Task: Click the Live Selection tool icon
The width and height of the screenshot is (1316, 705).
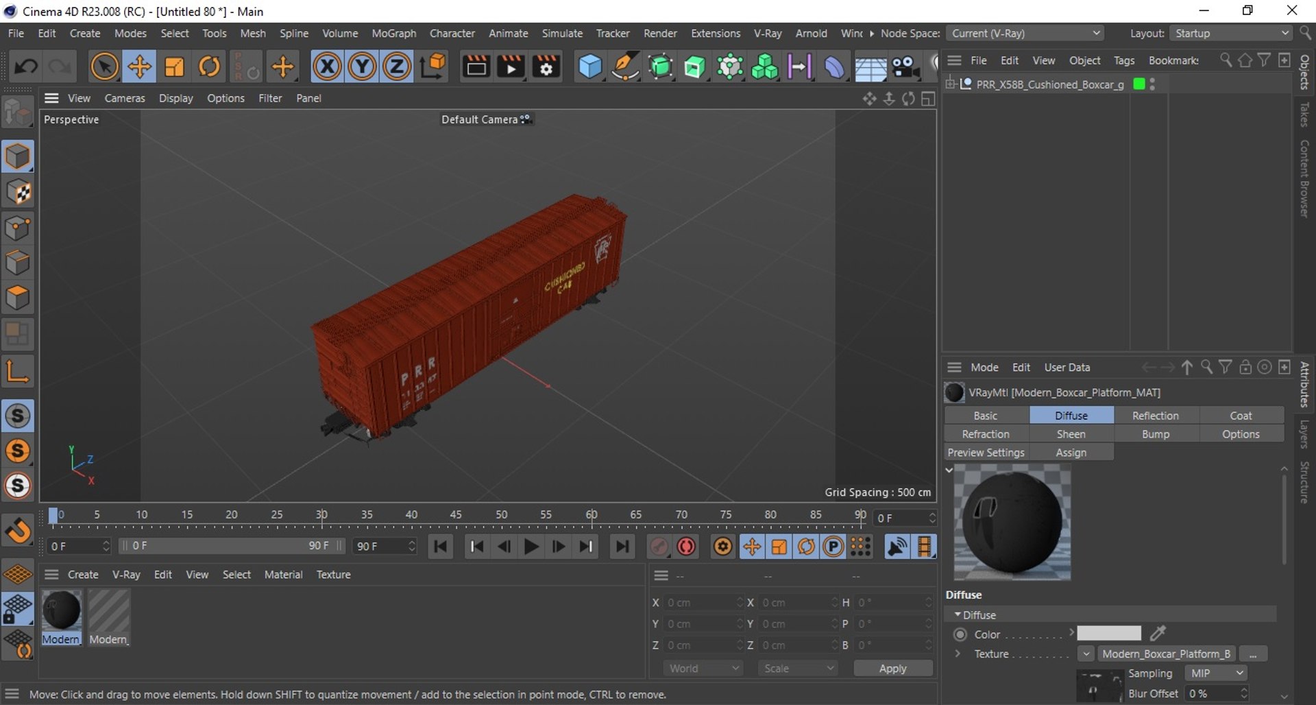Action: pyautogui.click(x=104, y=67)
